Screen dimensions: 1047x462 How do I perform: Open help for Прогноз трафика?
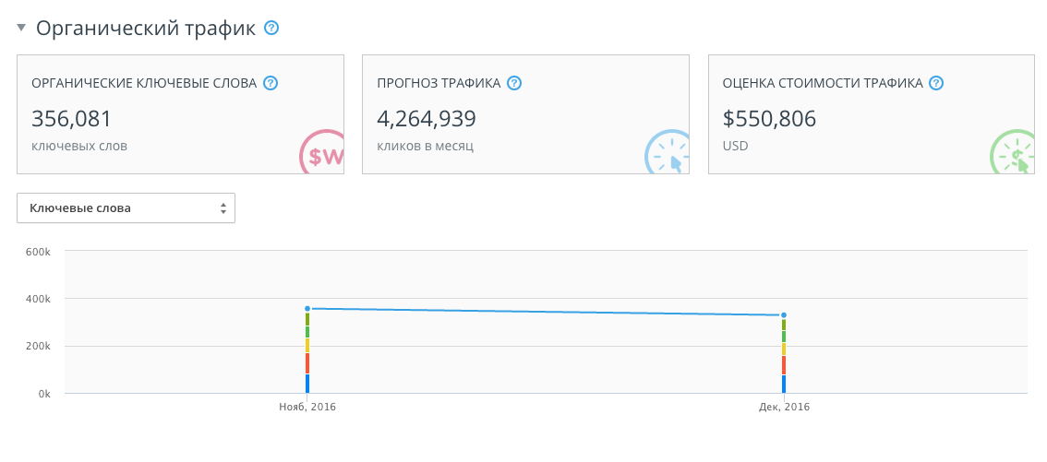click(x=515, y=83)
